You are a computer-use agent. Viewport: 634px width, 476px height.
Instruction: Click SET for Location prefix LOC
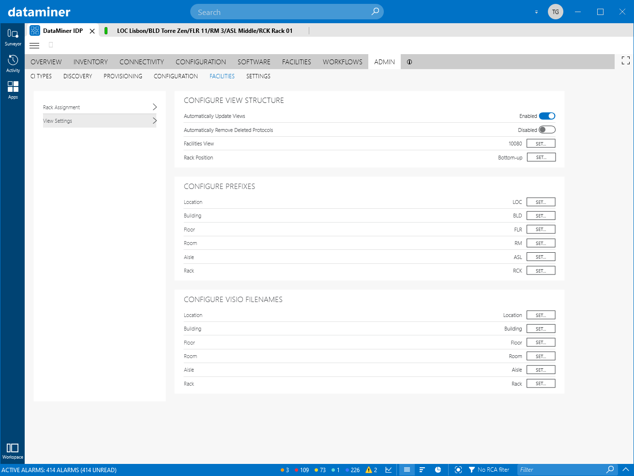click(x=541, y=202)
